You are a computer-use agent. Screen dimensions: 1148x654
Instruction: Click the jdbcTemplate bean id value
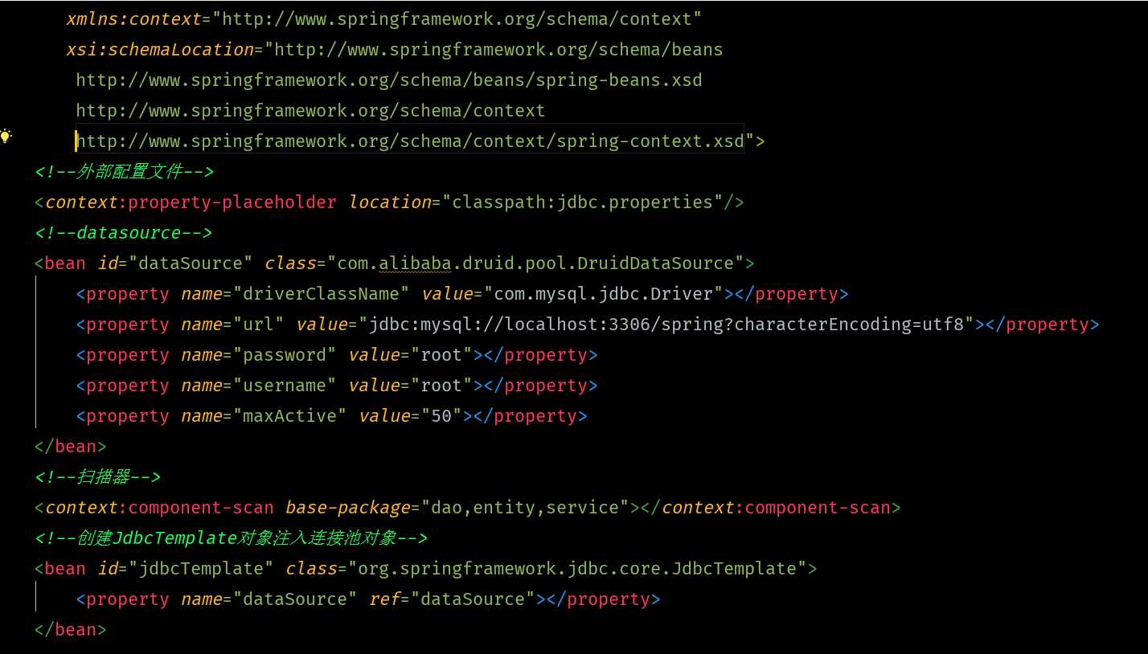coord(201,568)
